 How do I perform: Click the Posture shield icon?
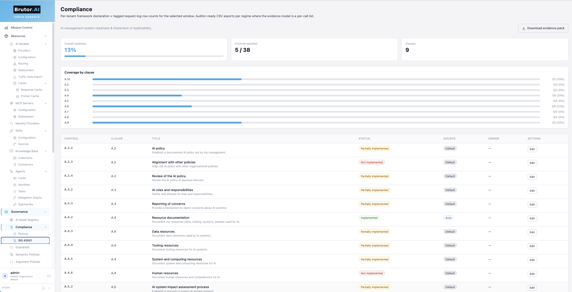(15, 234)
